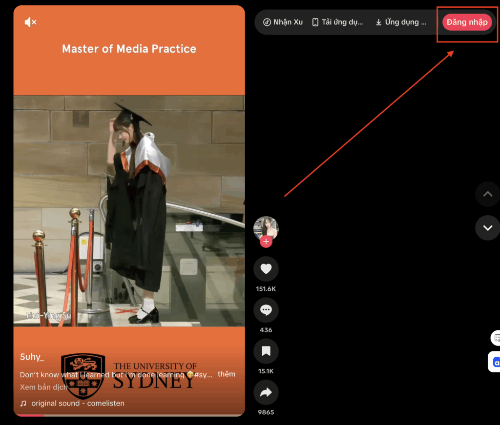The height and width of the screenshot is (425, 500).
Task: Open the Tải ứng dụng phone option
Action: [x=338, y=22]
